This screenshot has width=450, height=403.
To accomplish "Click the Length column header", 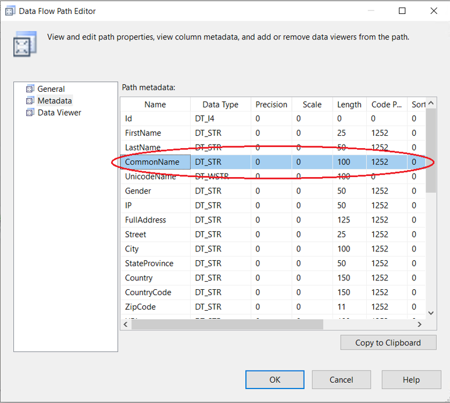I will point(349,105).
